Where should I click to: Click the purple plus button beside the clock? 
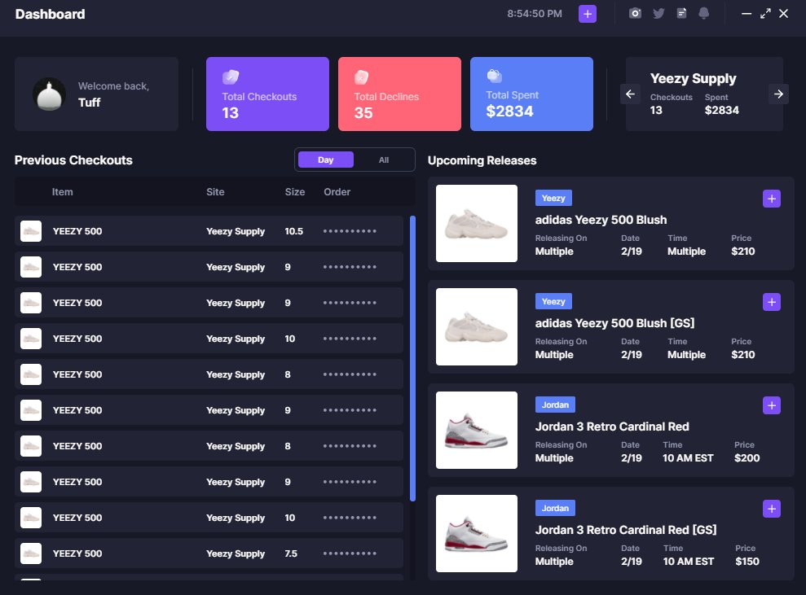point(587,14)
